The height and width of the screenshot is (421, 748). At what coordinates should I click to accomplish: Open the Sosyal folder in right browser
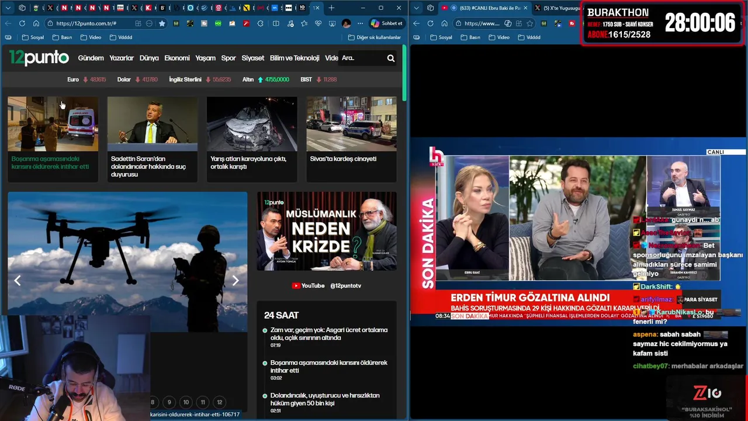tap(442, 37)
